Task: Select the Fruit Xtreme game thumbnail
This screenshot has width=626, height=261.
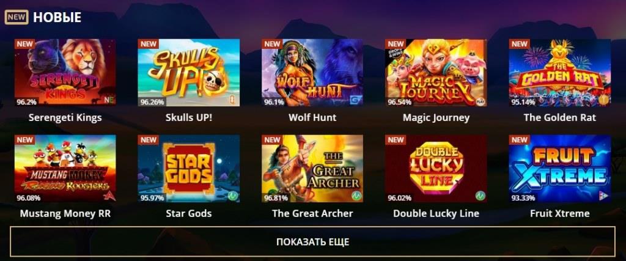Action: [x=560, y=169]
